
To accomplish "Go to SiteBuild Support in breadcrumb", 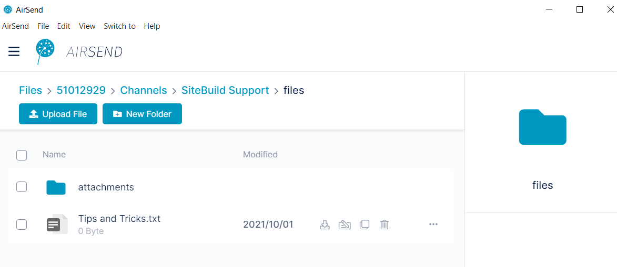I will coord(225,90).
